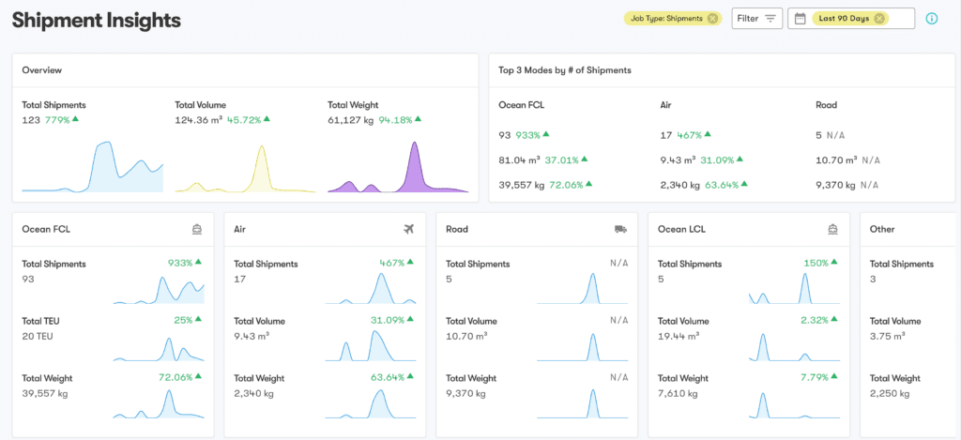The image size is (961, 440).
Task: Click the Top 3 Modes by # of Shipments heading
Action: tap(565, 69)
